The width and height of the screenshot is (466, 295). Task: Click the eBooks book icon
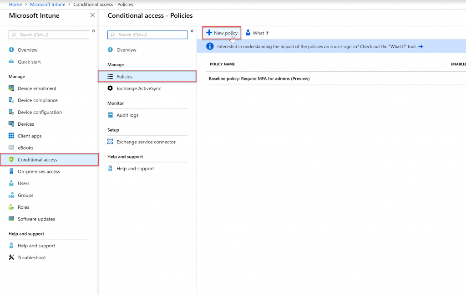click(x=11, y=147)
